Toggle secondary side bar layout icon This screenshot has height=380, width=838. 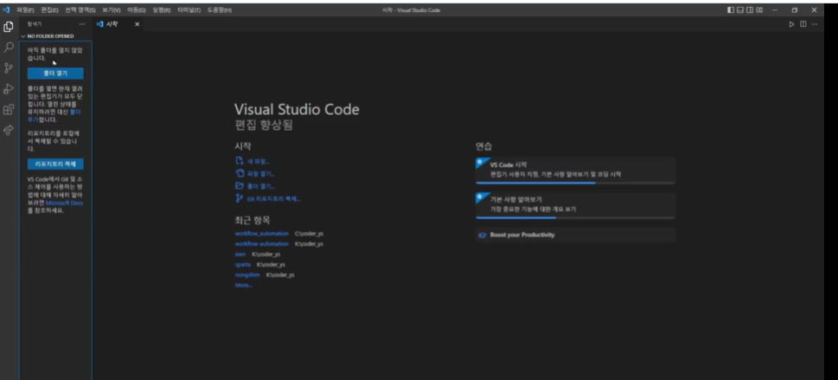tap(750, 10)
